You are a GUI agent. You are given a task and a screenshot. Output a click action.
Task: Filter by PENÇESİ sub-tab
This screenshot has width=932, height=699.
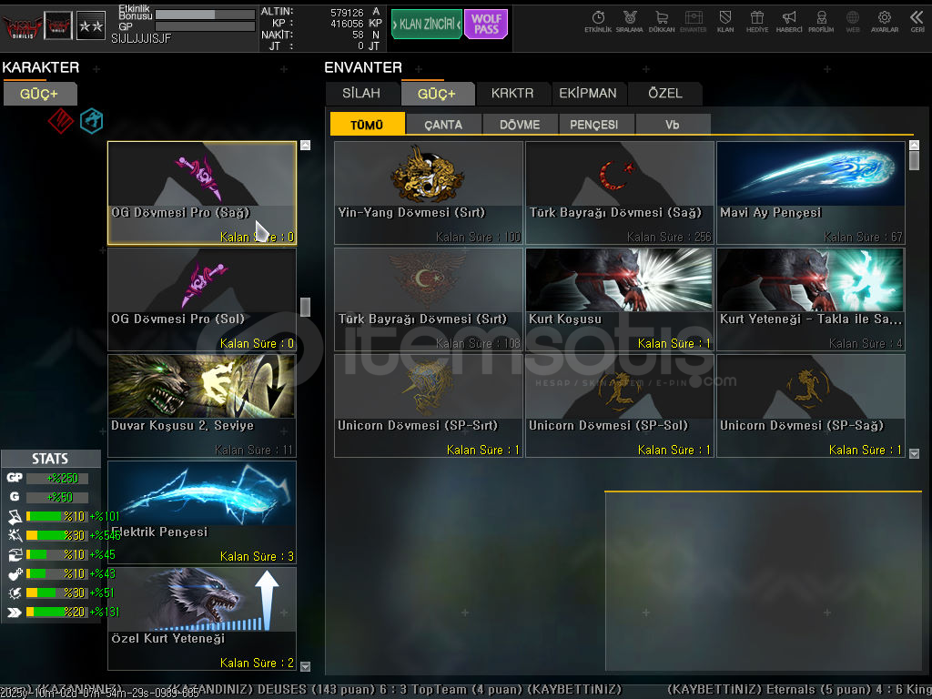point(596,124)
